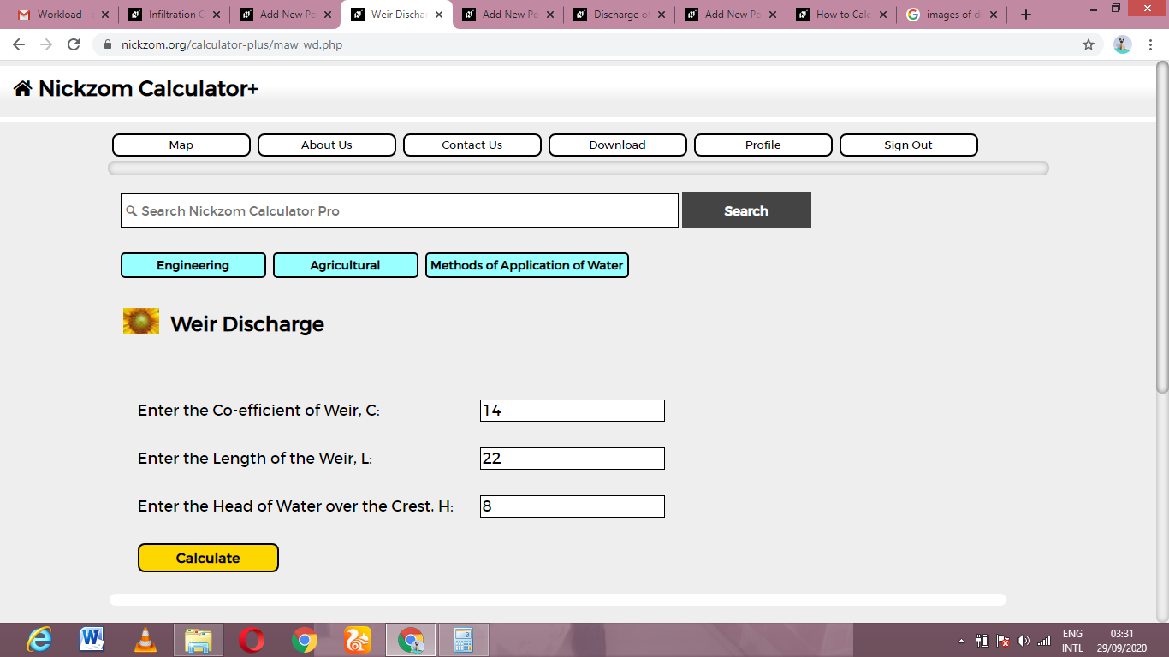Click the Nickzom Calculator+ title link

click(x=148, y=88)
